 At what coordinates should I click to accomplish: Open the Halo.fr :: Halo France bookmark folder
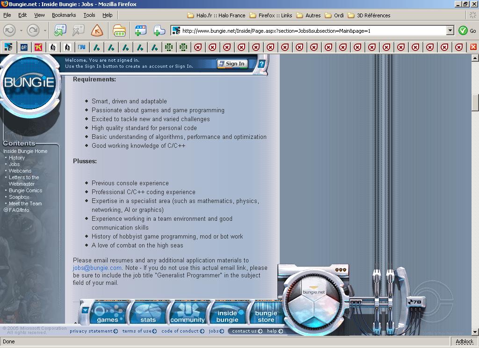click(216, 15)
